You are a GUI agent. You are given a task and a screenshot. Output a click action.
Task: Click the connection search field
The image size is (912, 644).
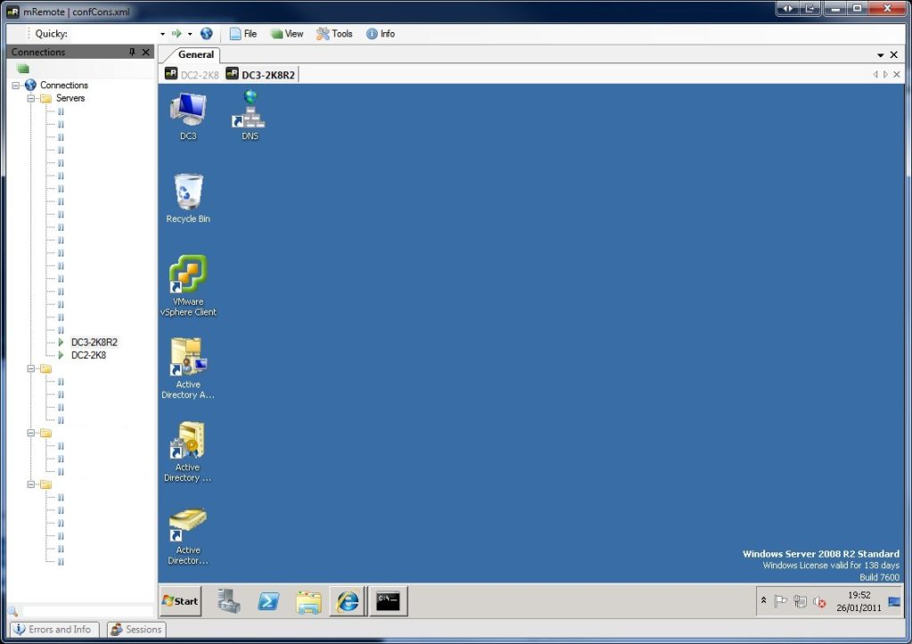click(x=87, y=611)
